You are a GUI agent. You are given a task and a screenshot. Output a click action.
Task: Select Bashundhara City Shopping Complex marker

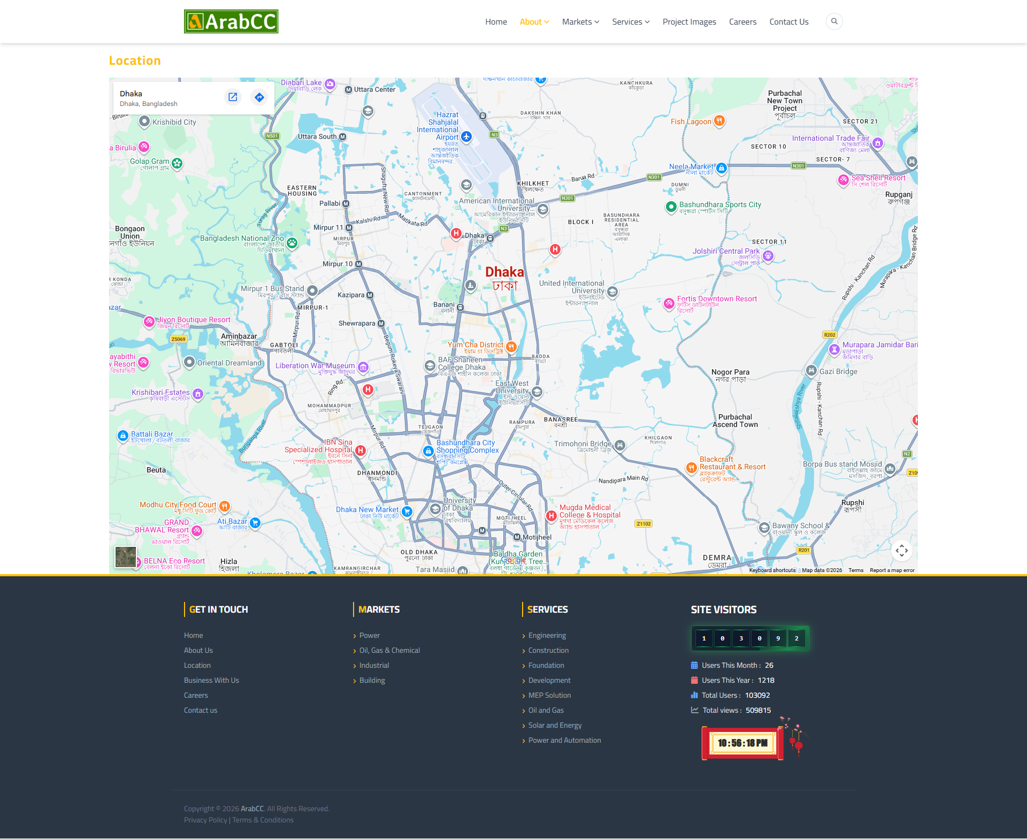428,451
